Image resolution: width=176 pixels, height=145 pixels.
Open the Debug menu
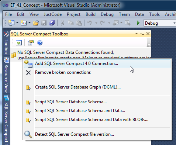click(107, 14)
